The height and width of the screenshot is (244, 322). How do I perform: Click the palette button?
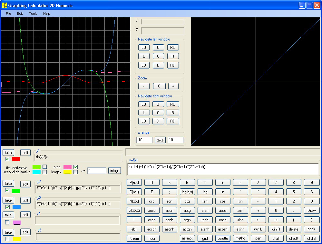tap(223, 239)
